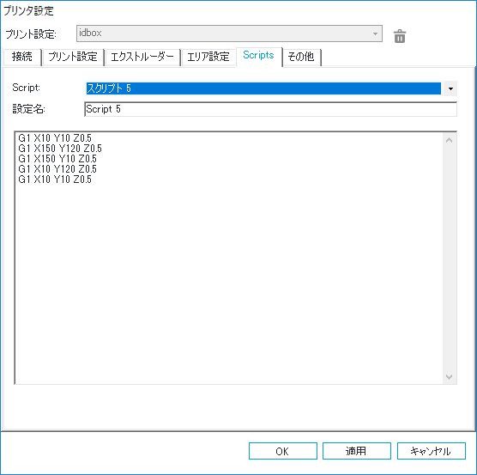This screenshot has width=477, height=475.
Task: Click scrollbar up arrow in script editor
Action: tap(449, 140)
